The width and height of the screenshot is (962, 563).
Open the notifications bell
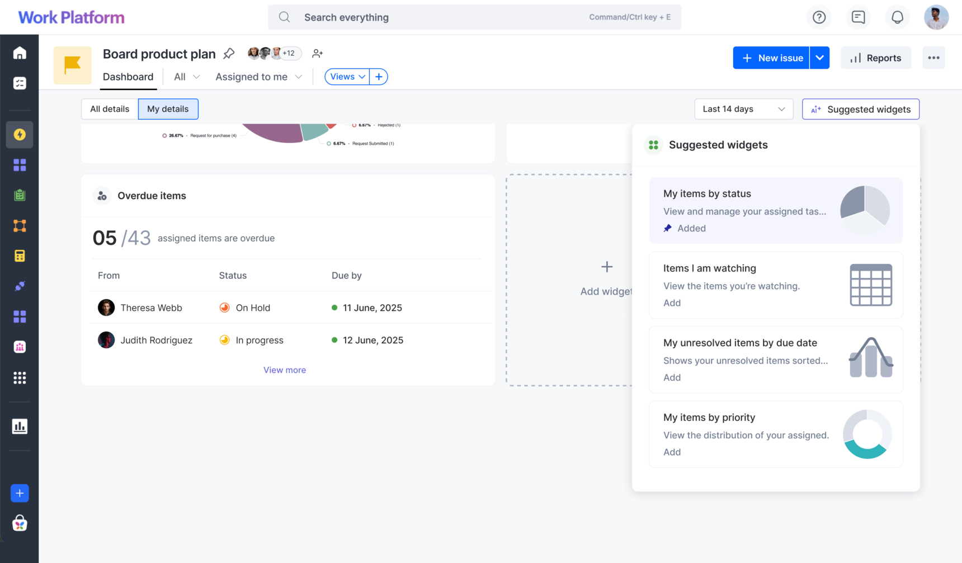coord(897,17)
